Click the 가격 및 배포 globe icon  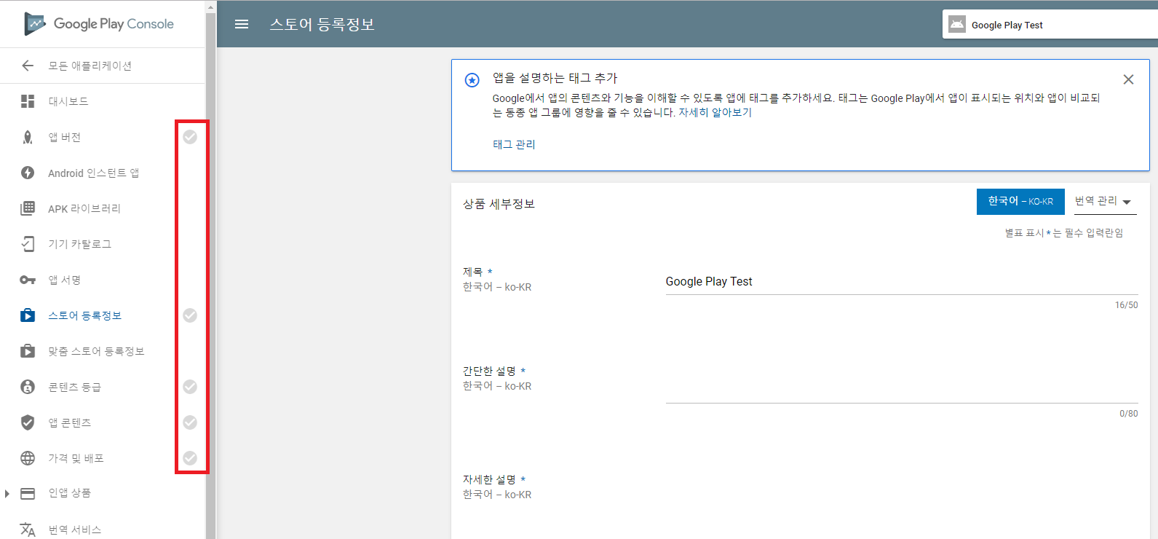[28, 458]
